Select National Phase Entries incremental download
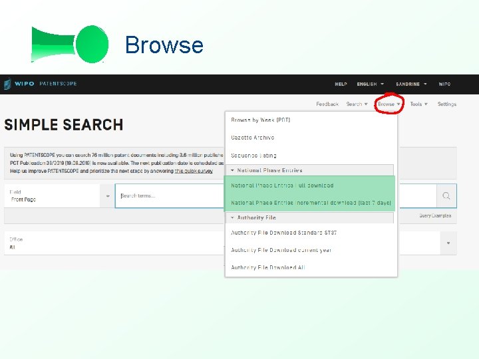Screen dimensions: 479x359 (311, 203)
